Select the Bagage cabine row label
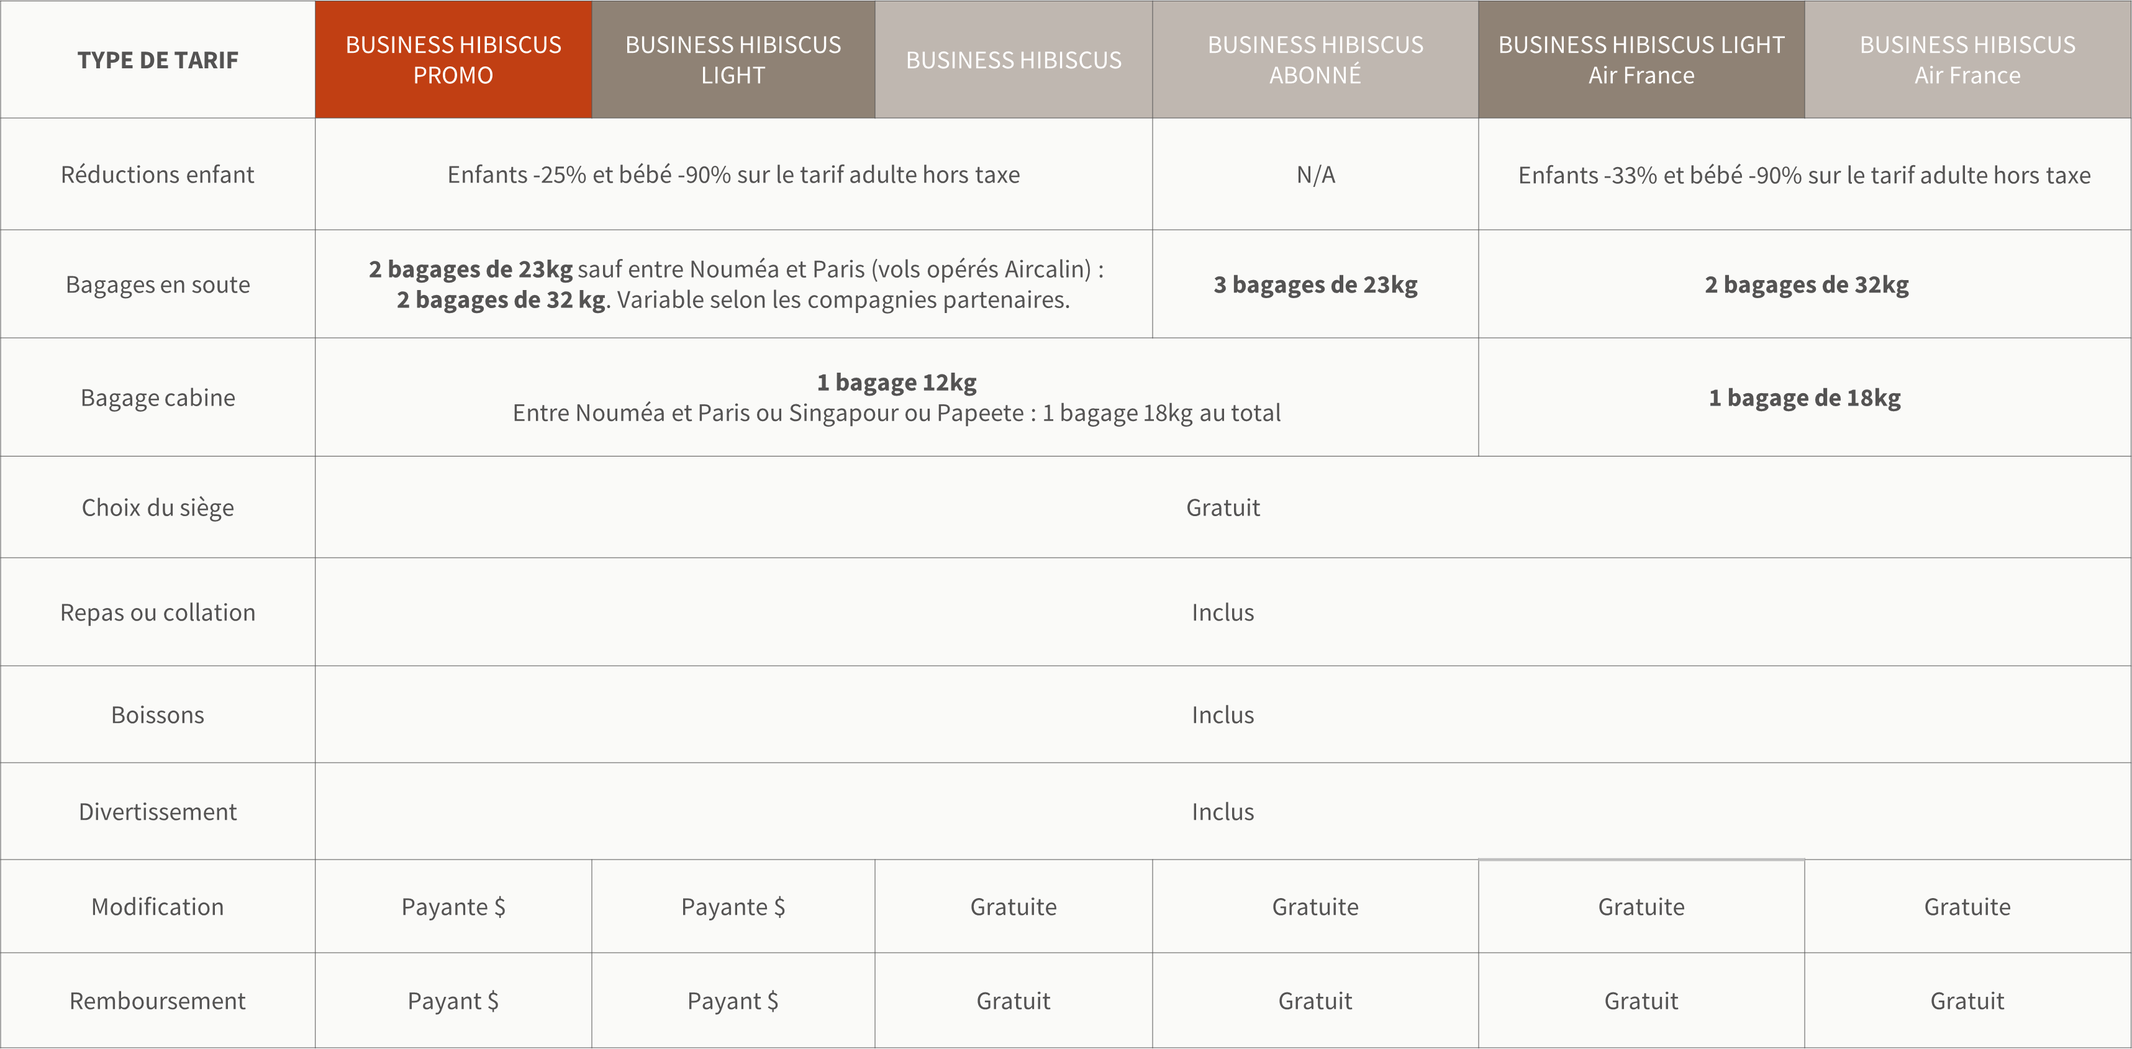 point(157,397)
